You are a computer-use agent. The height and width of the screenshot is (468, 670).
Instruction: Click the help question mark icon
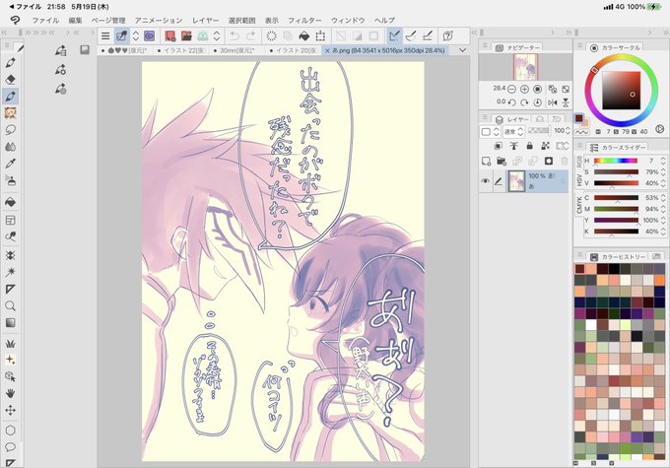coord(447,35)
